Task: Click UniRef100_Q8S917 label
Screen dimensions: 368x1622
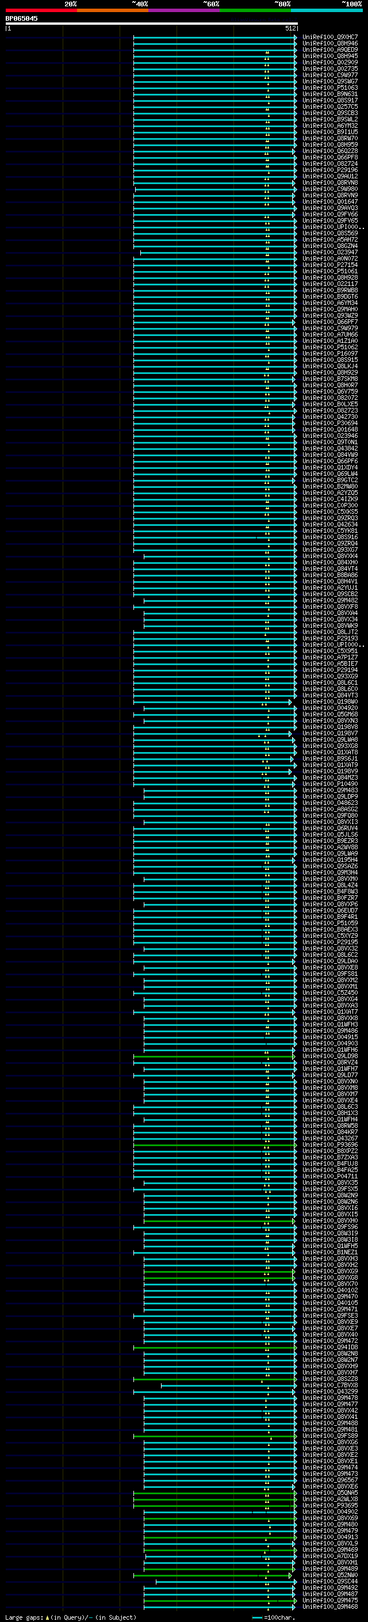Action: pos(330,100)
